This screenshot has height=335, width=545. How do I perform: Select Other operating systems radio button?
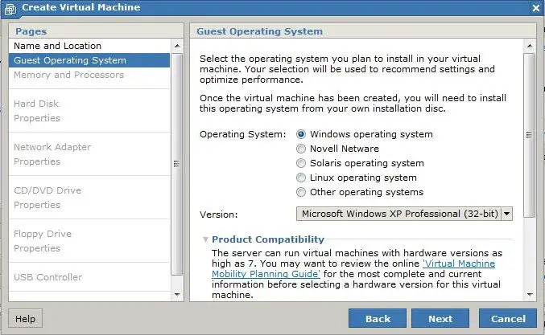pyautogui.click(x=301, y=192)
